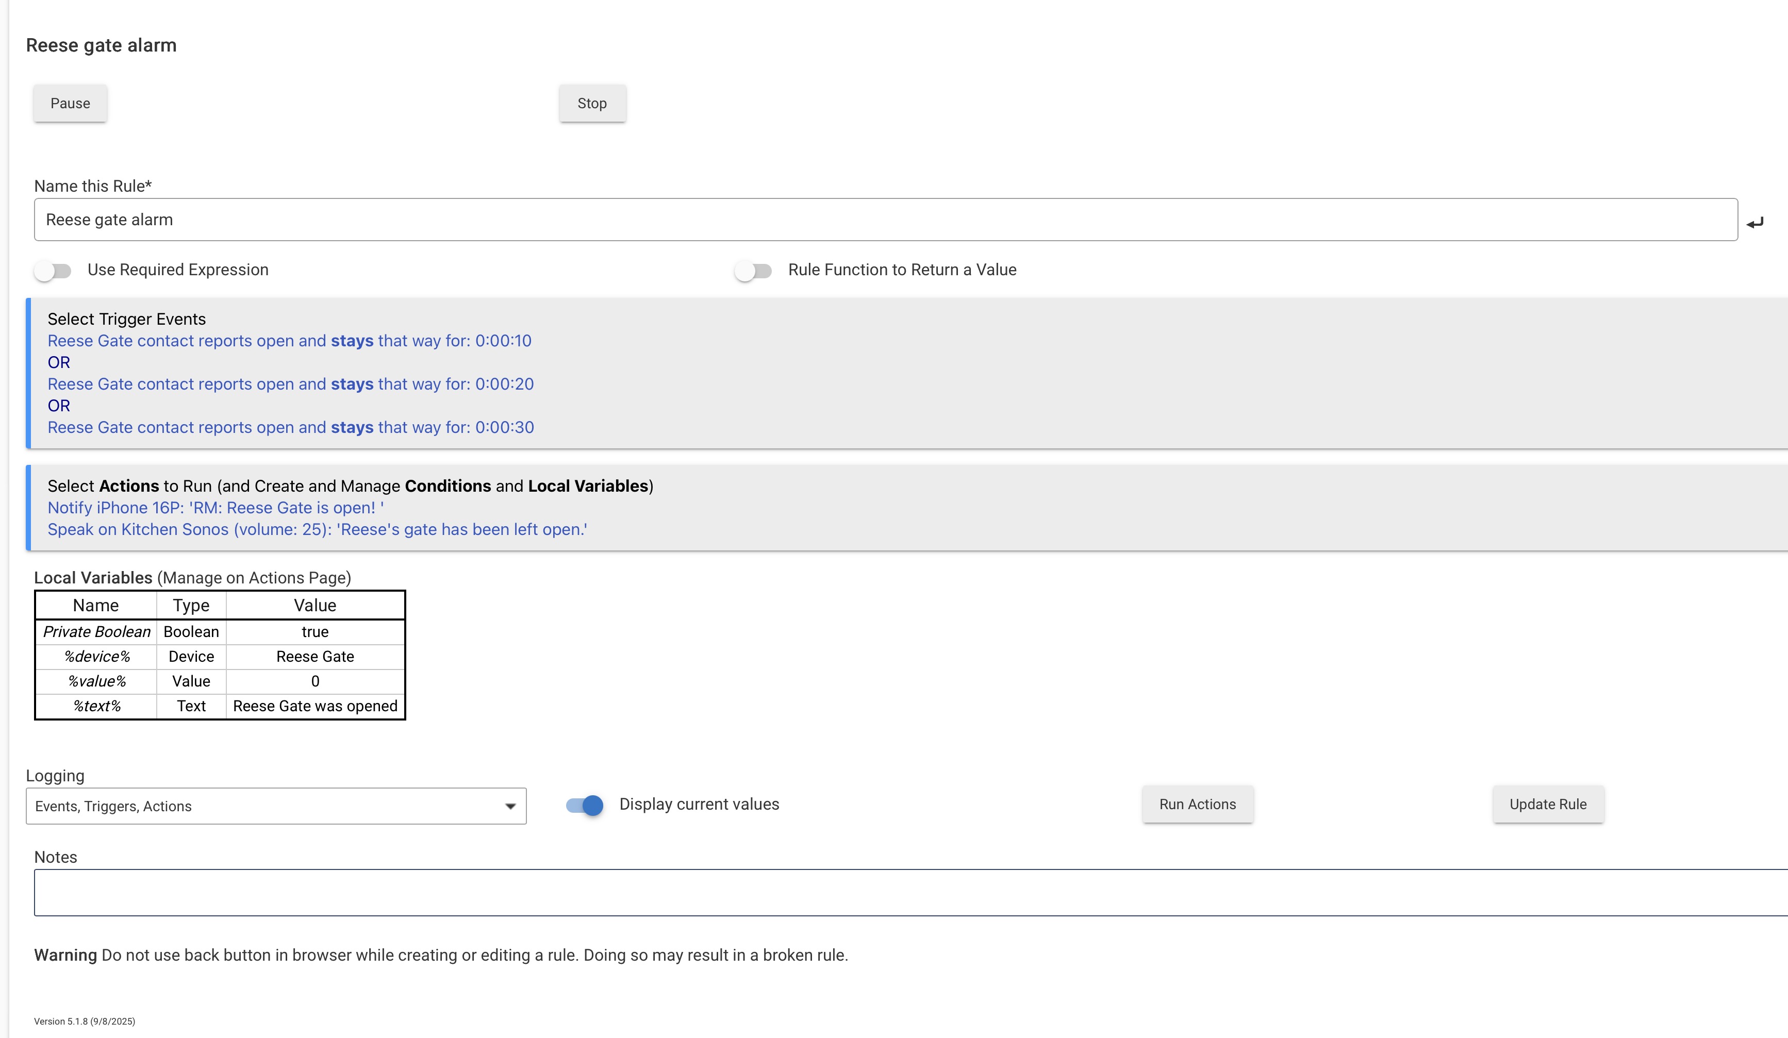Screen dimensions: 1788x1038
Task: Open the 0:00:20 stays-open trigger
Action: [x=290, y=384]
